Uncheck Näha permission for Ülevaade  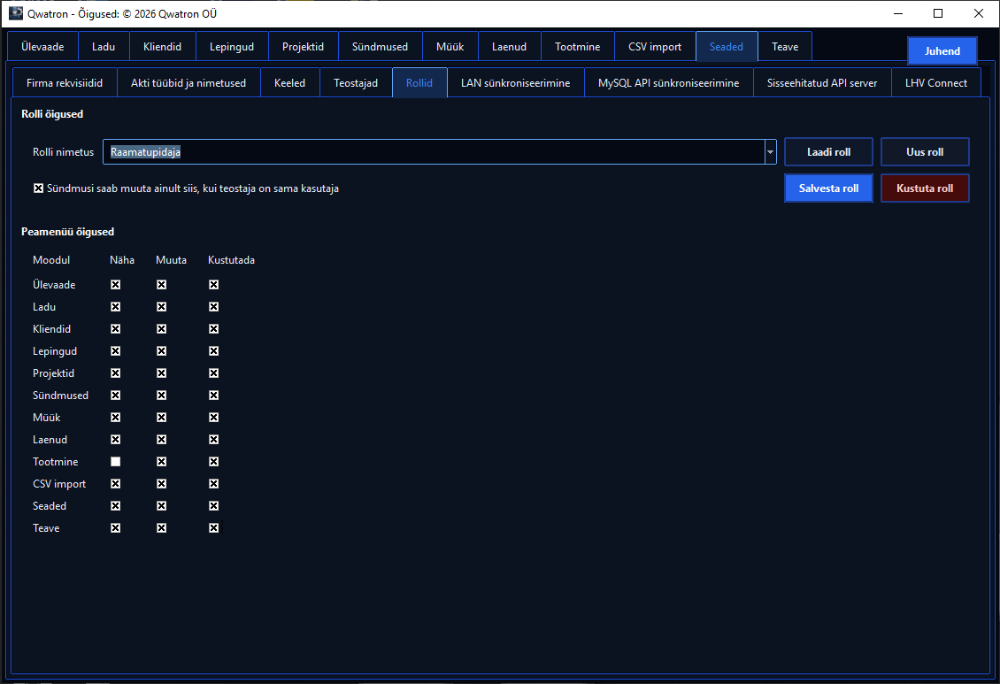[115, 285]
